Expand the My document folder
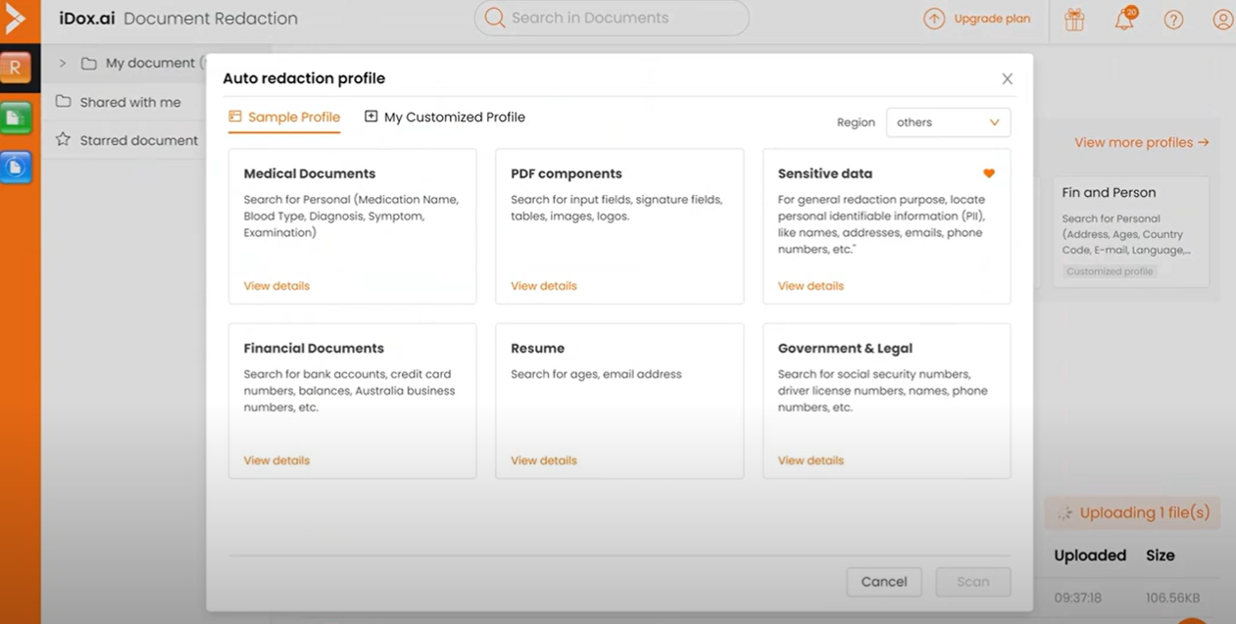The image size is (1236, 624). tap(60, 62)
